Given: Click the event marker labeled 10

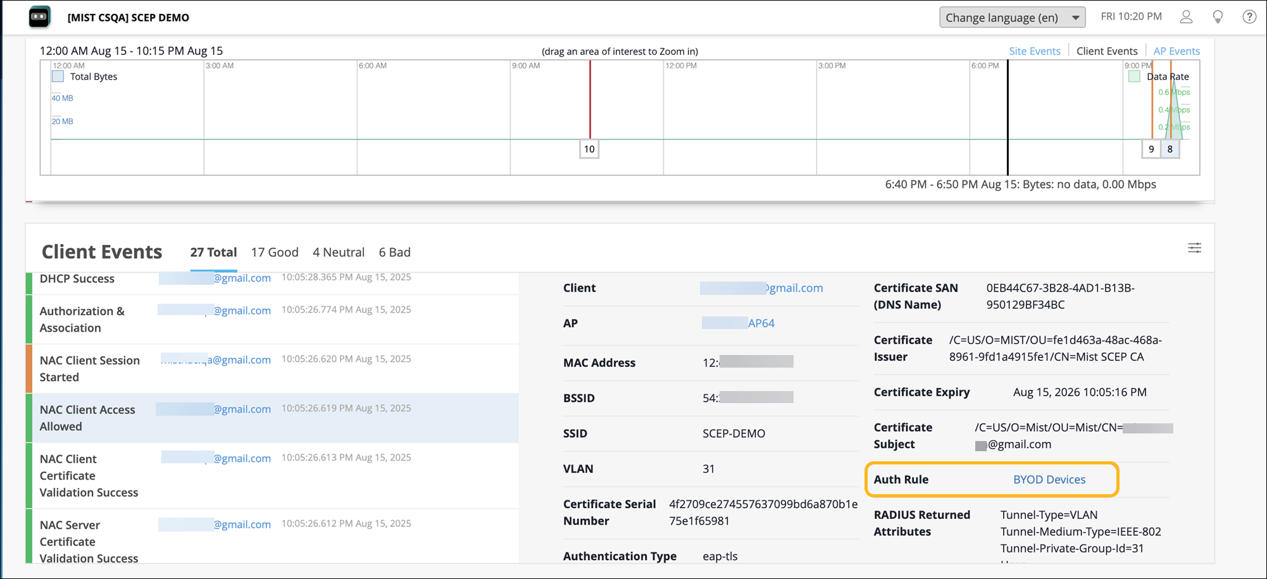Looking at the screenshot, I should 589,149.
